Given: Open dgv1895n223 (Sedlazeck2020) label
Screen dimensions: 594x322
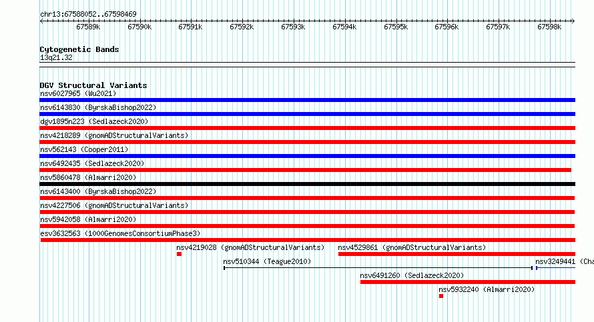Looking at the screenshot, I should click(x=94, y=121).
